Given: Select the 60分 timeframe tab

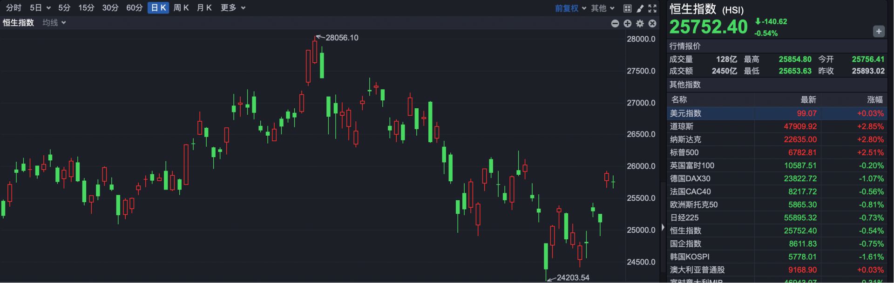Looking at the screenshot, I should pyautogui.click(x=134, y=8).
